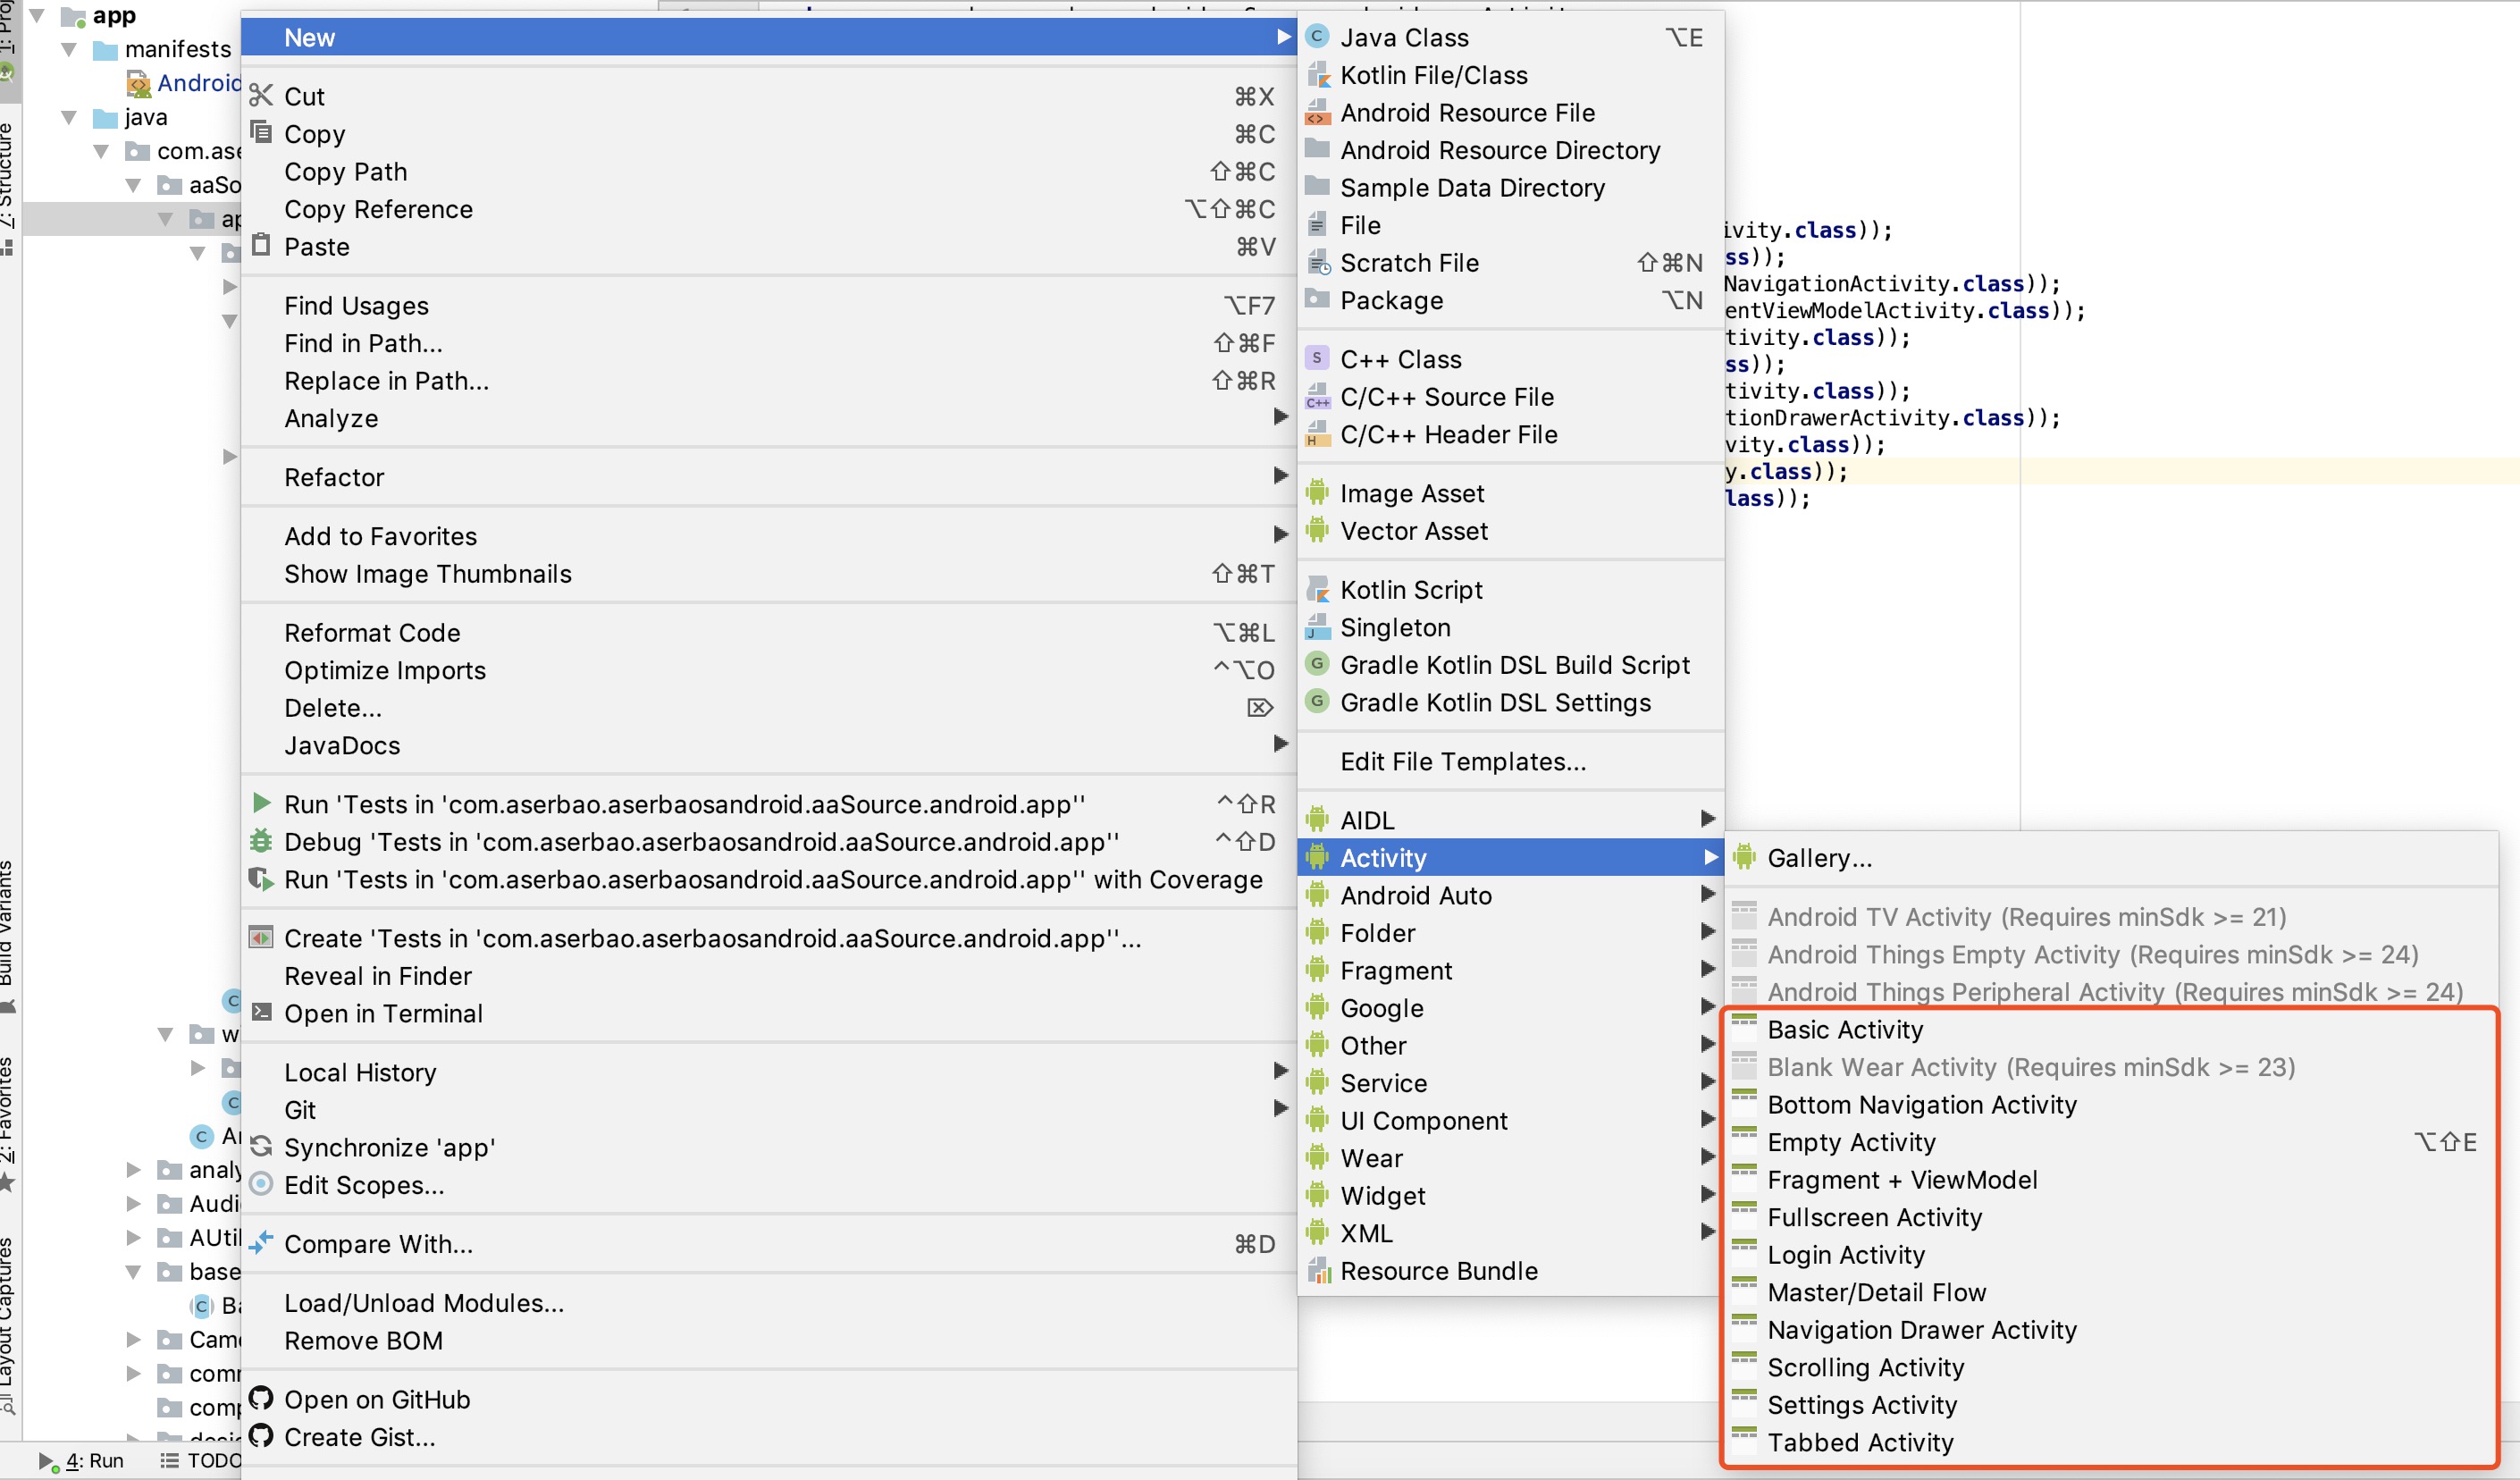This screenshot has height=1480, width=2520.
Task: Click the Debug tests bug icon
Action: point(261,840)
